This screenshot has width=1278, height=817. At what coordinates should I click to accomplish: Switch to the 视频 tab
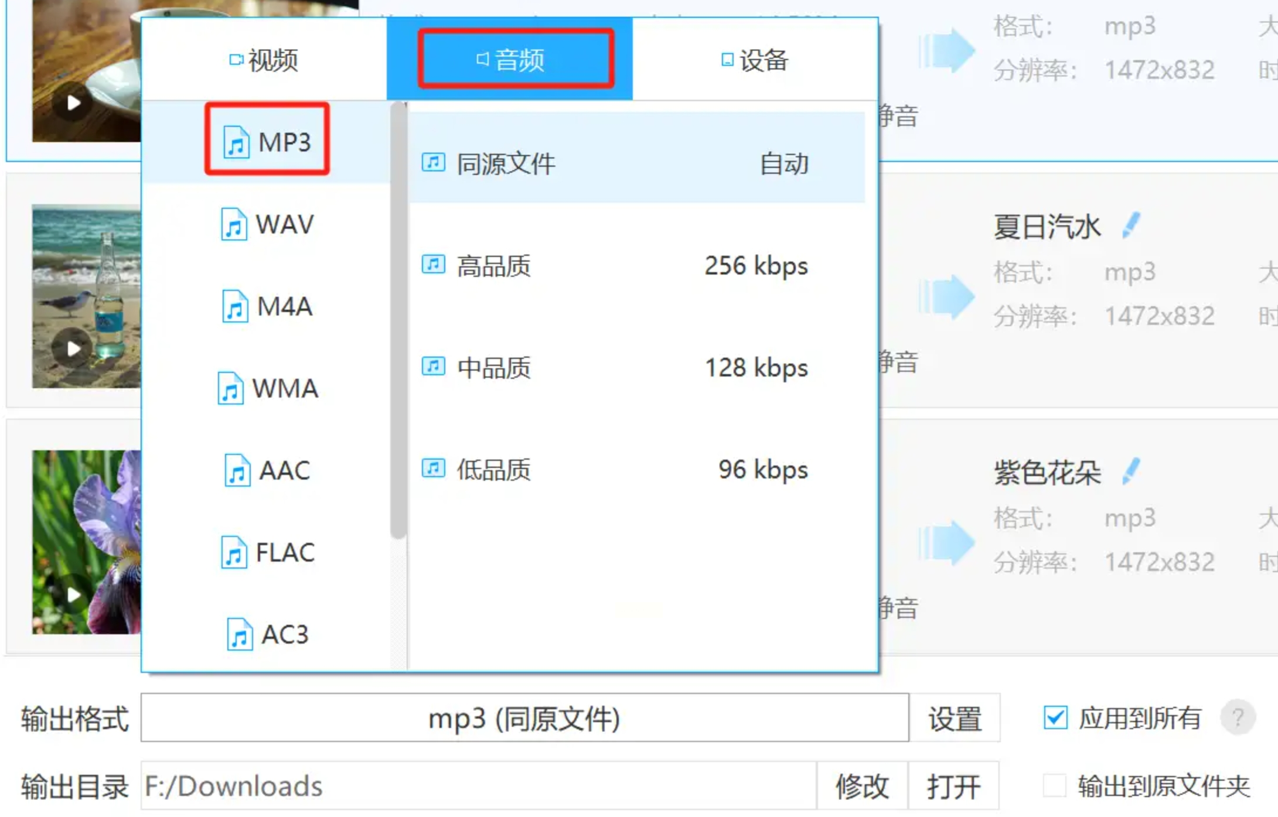(264, 60)
